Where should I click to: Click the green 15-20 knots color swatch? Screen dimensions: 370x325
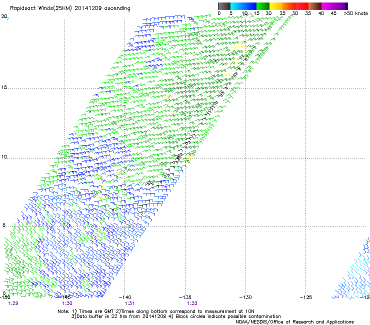pyautogui.click(x=263, y=6)
